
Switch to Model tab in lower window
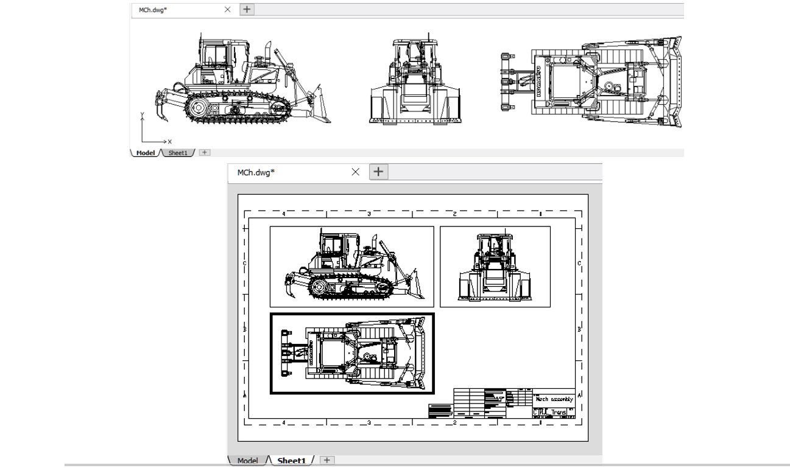click(247, 461)
